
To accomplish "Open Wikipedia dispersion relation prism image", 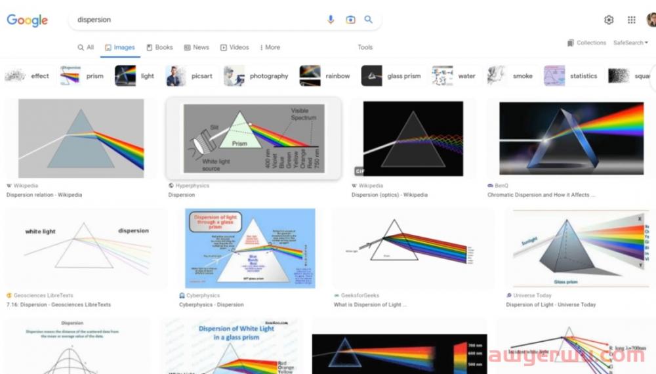I will pos(81,138).
